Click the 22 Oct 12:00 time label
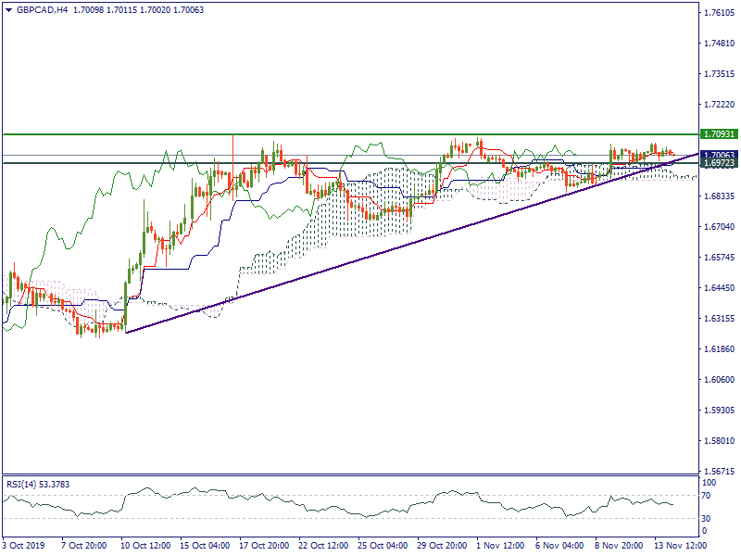The height and width of the screenshot is (556, 741). 324,547
